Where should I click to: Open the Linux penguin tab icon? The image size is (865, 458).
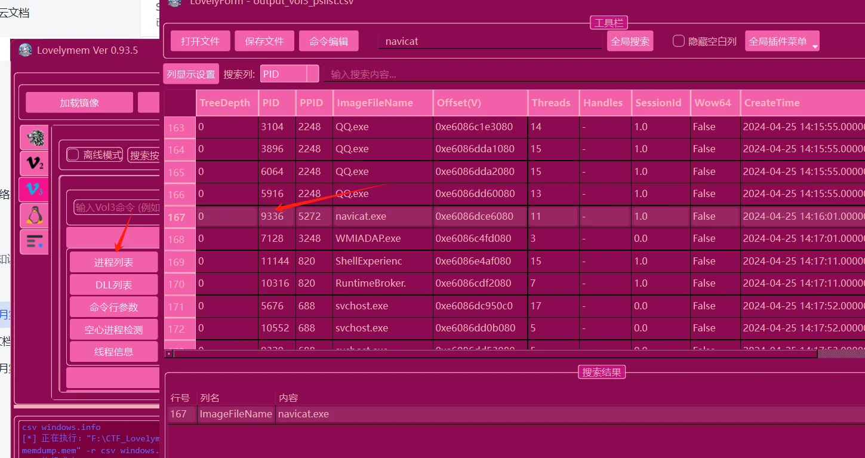pos(34,216)
